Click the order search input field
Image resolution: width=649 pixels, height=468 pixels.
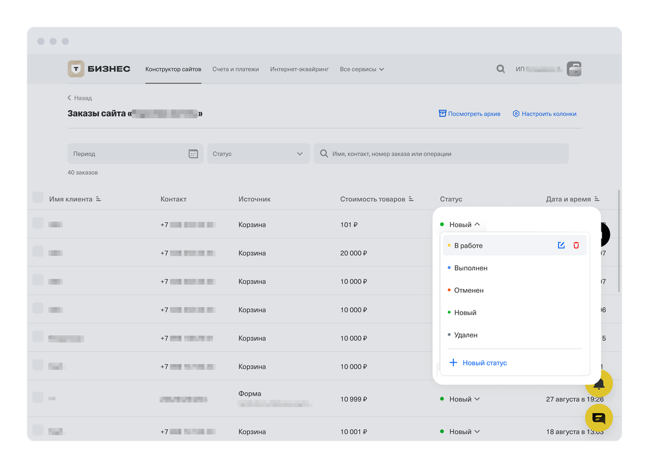(441, 153)
